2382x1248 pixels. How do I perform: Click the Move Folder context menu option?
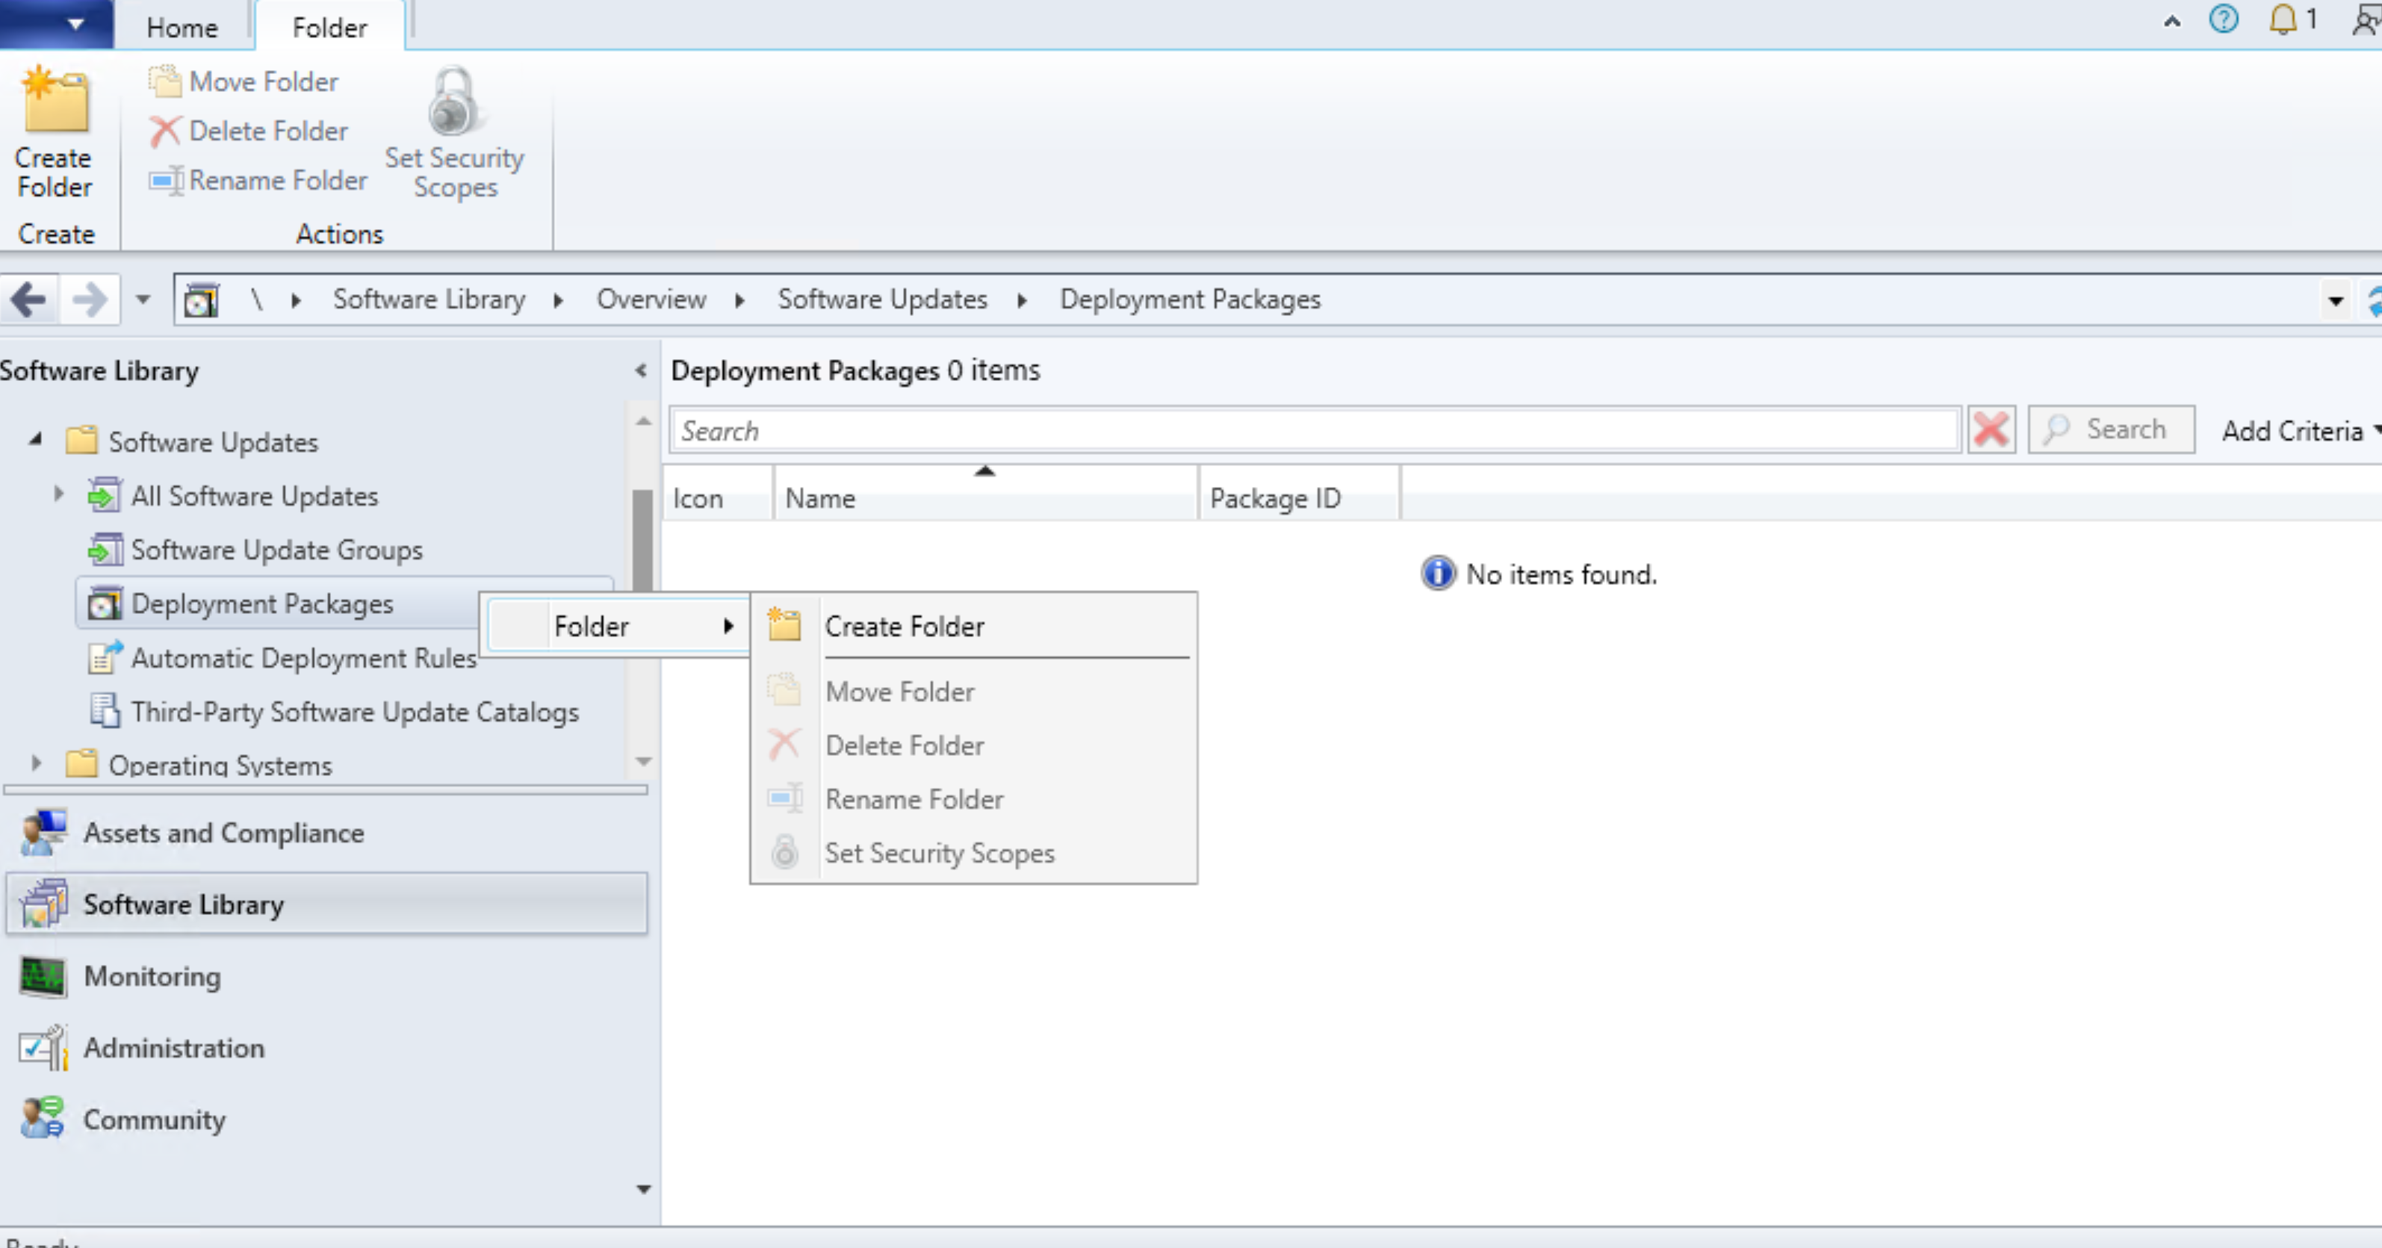pyautogui.click(x=899, y=692)
